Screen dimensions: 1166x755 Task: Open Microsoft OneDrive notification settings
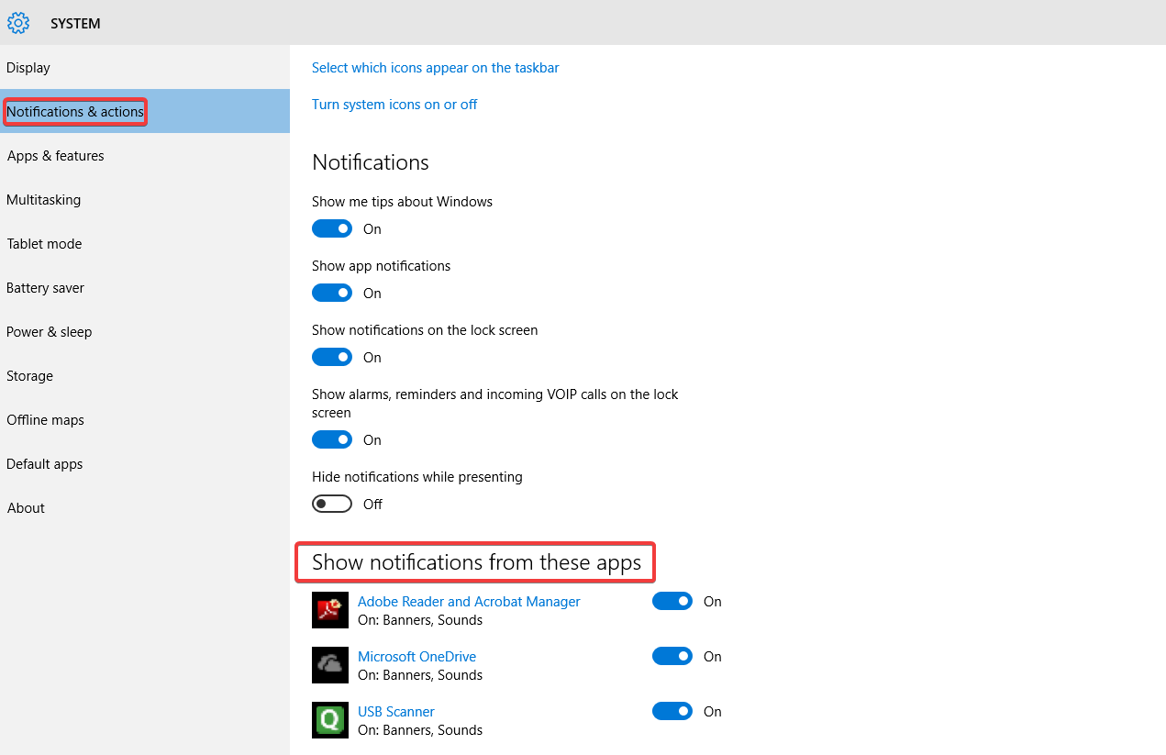tap(416, 656)
